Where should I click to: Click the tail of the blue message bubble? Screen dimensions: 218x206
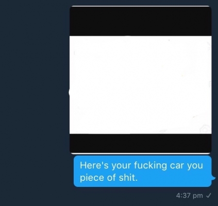(x=213, y=178)
